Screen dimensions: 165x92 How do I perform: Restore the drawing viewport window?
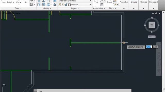[156, 13]
